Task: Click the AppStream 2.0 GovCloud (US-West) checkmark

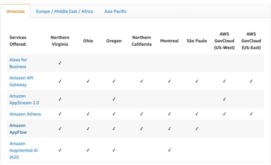Action: click(x=224, y=99)
